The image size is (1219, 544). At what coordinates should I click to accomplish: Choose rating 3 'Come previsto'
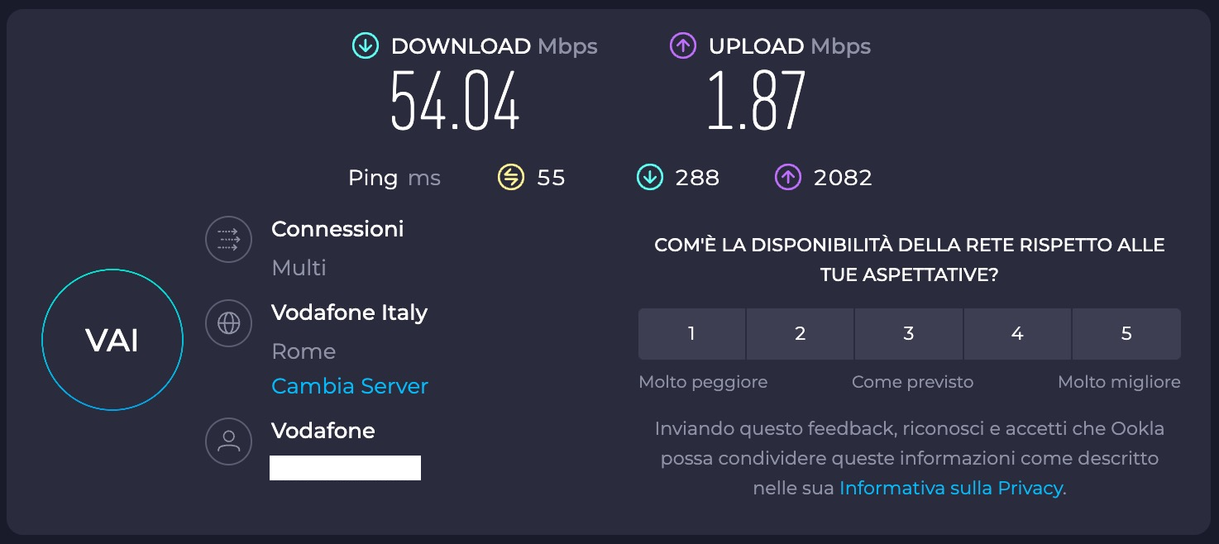[908, 334]
